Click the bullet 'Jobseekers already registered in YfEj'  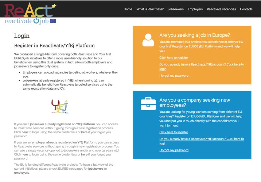(x=68, y=84)
